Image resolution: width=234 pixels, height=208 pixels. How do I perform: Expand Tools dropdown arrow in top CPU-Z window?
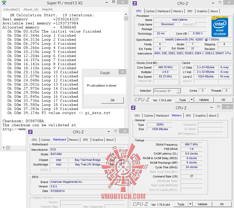pyautogui.click(x=192, y=100)
